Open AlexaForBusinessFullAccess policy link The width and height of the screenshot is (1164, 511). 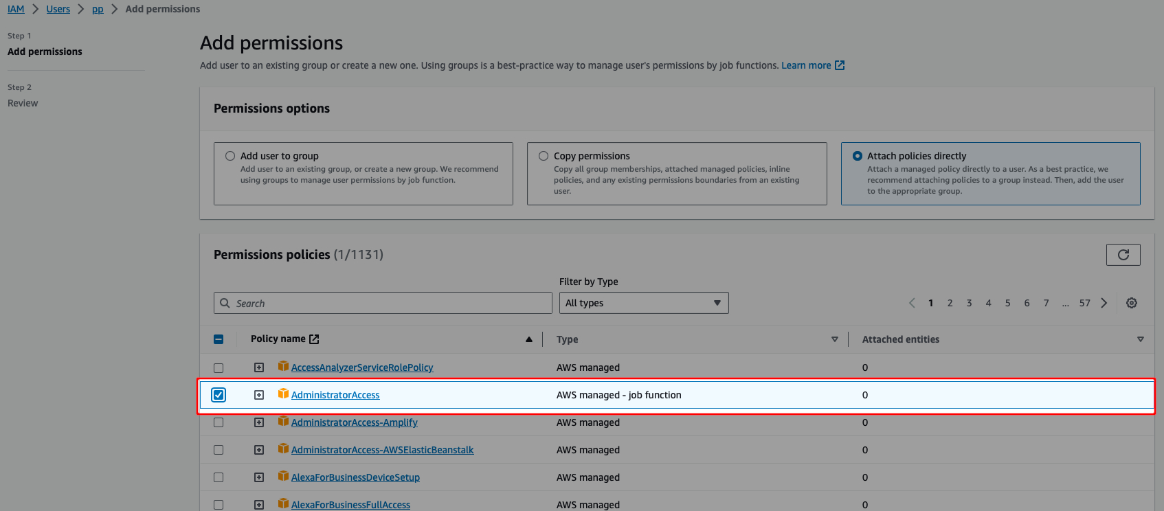tap(350, 505)
